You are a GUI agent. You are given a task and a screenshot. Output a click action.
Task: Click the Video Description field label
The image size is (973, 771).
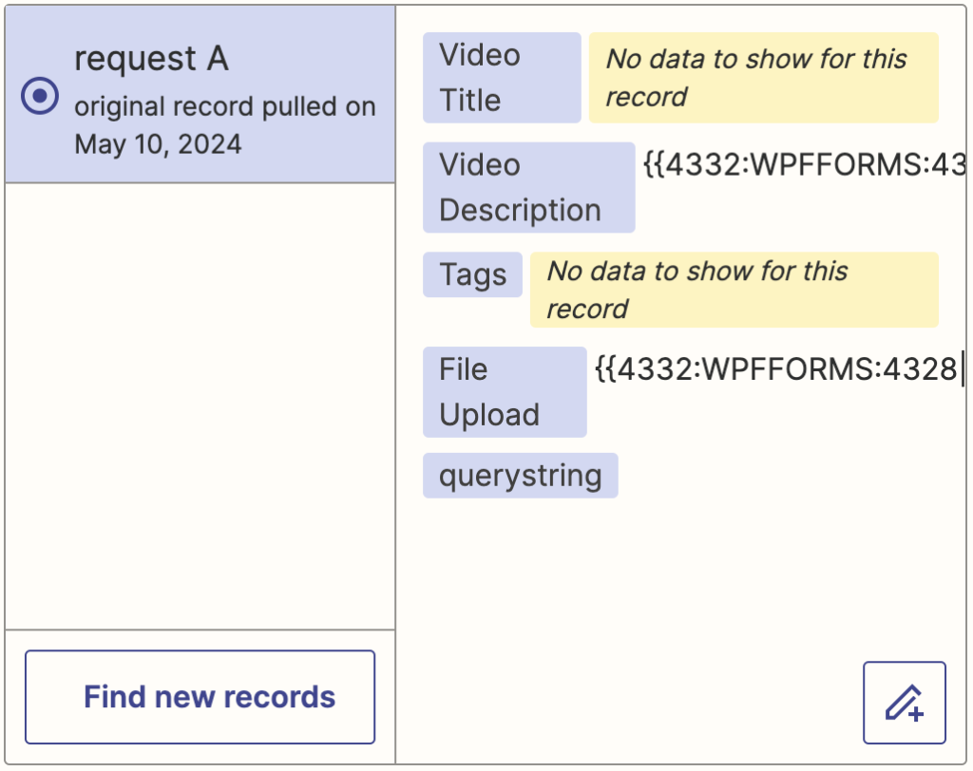[528, 187]
